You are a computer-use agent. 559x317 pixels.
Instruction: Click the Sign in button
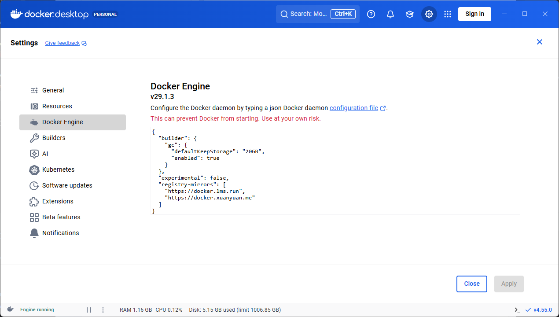point(474,14)
